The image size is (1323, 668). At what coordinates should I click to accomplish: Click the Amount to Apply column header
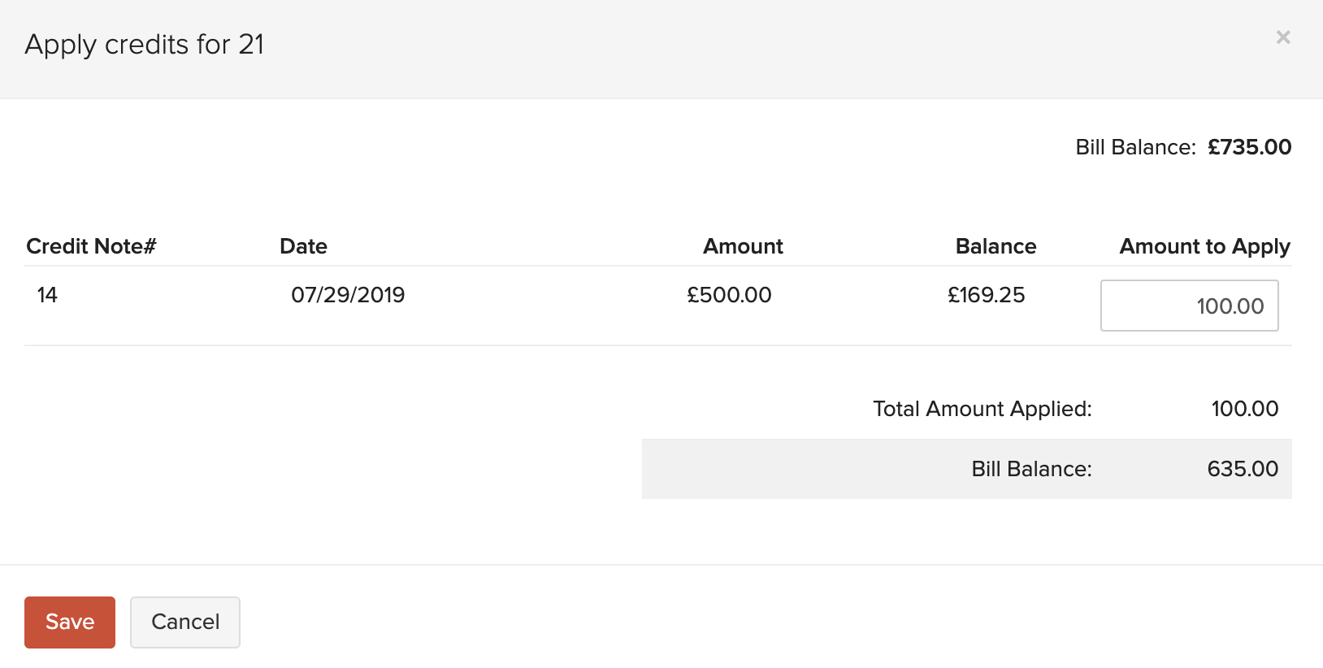point(1204,246)
